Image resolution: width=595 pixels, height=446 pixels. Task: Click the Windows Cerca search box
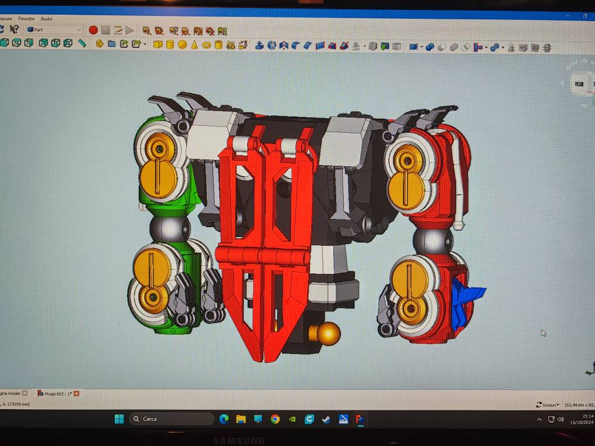171,418
